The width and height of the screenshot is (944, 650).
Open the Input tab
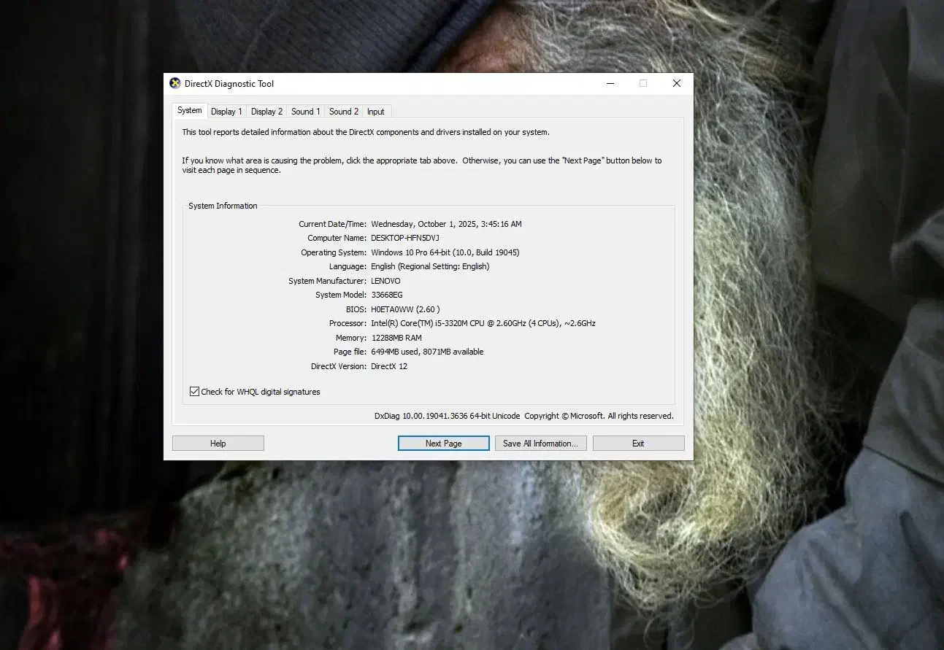(x=376, y=112)
